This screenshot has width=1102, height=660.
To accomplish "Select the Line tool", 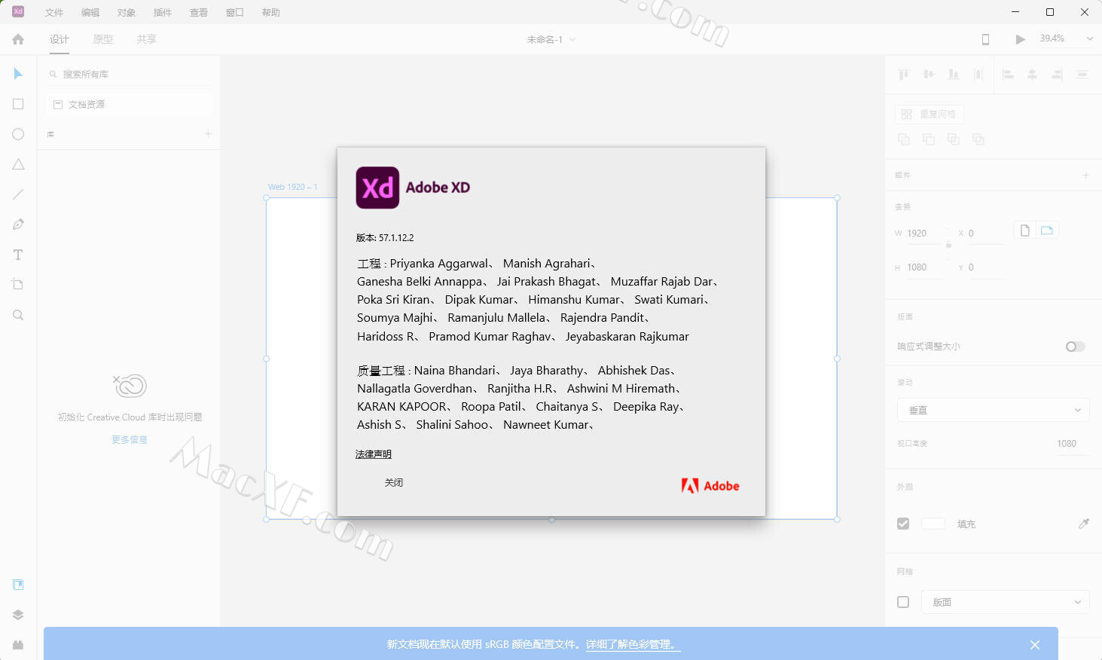I will 18,194.
